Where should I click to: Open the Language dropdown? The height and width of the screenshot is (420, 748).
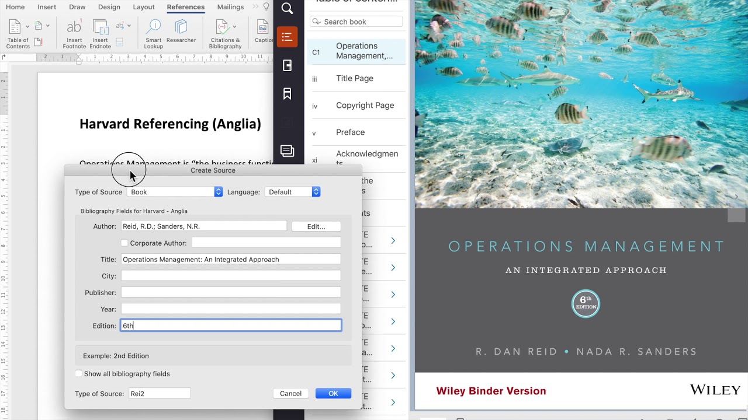click(292, 192)
